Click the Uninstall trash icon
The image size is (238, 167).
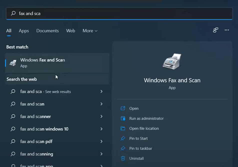point(123,158)
